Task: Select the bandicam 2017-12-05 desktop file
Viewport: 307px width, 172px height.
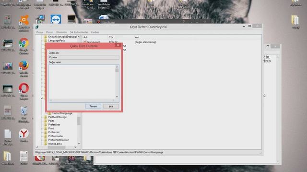Action: [87, 4]
